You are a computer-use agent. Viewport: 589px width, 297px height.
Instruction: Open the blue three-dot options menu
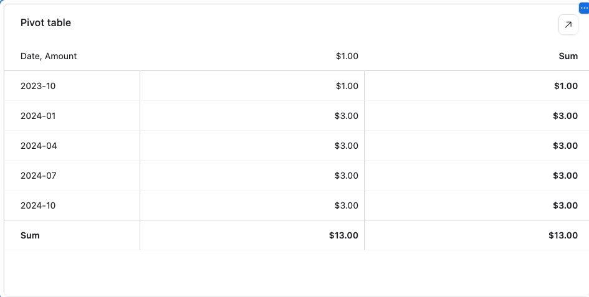[x=584, y=8]
